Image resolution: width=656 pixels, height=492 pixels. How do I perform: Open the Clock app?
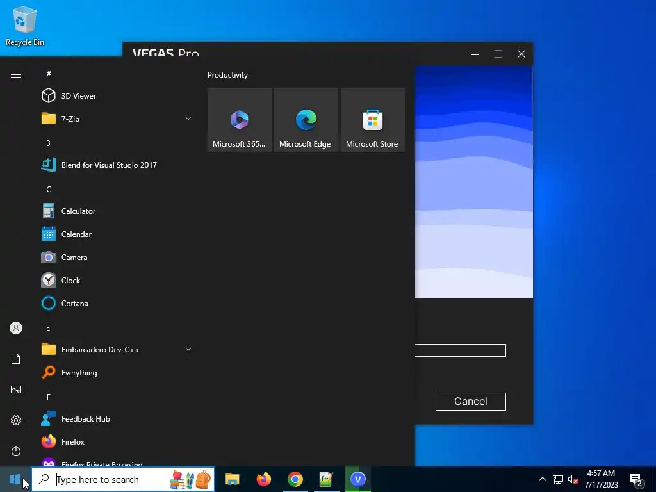[117, 281]
